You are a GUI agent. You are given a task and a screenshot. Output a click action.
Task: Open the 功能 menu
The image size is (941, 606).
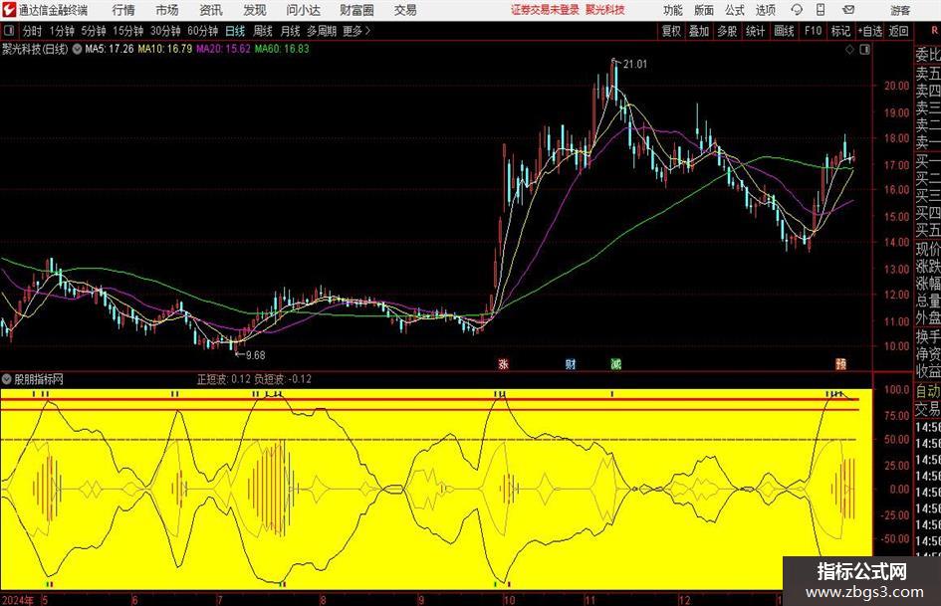coord(673,10)
